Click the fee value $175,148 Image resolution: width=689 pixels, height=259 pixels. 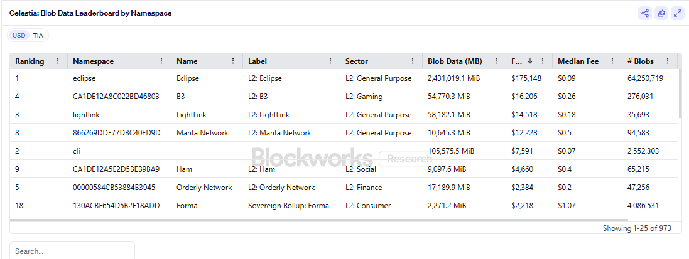pyautogui.click(x=526, y=78)
